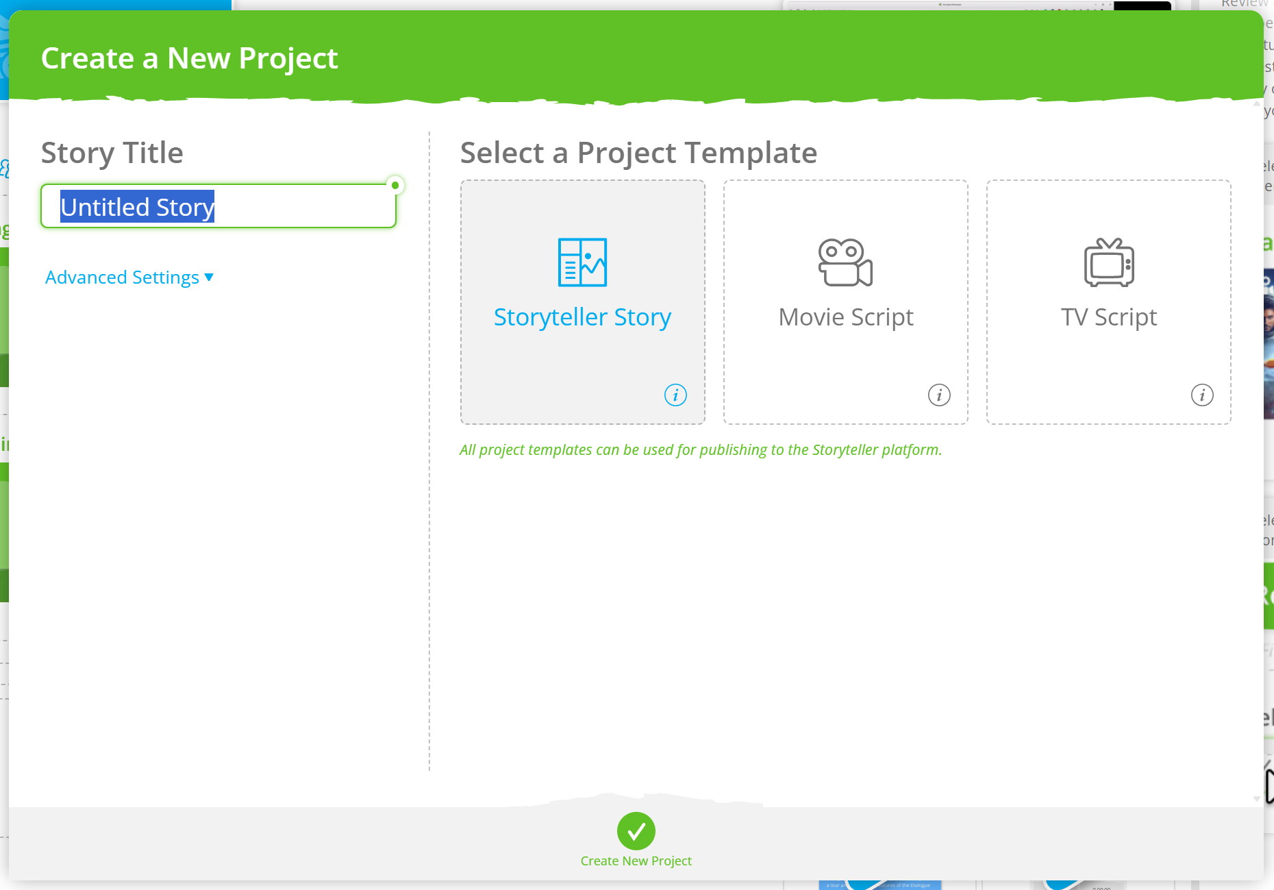Choose the Movie Script template label

(x=845, y=317)
